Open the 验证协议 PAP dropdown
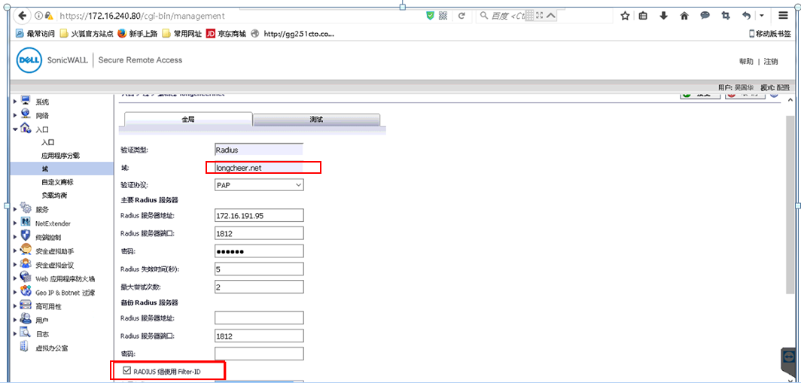Image resolution: width=801 pixels, height=383 pixels. coord(259,184)
